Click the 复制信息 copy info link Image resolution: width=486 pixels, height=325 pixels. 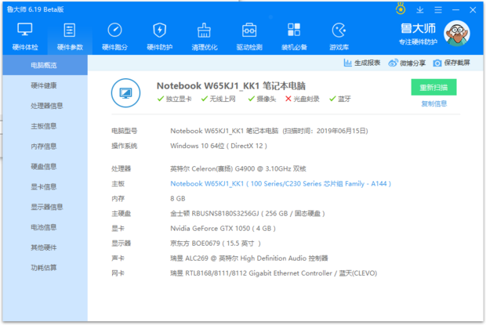point(433,103)
